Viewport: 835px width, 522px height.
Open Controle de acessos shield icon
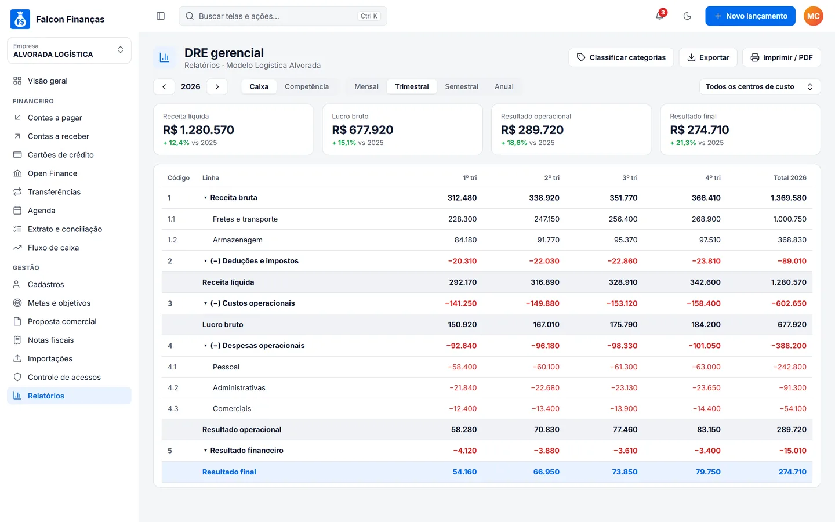coord(17,377)
